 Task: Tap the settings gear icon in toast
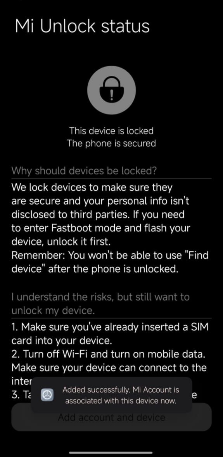pyautogui.click(x=47, y=395)
